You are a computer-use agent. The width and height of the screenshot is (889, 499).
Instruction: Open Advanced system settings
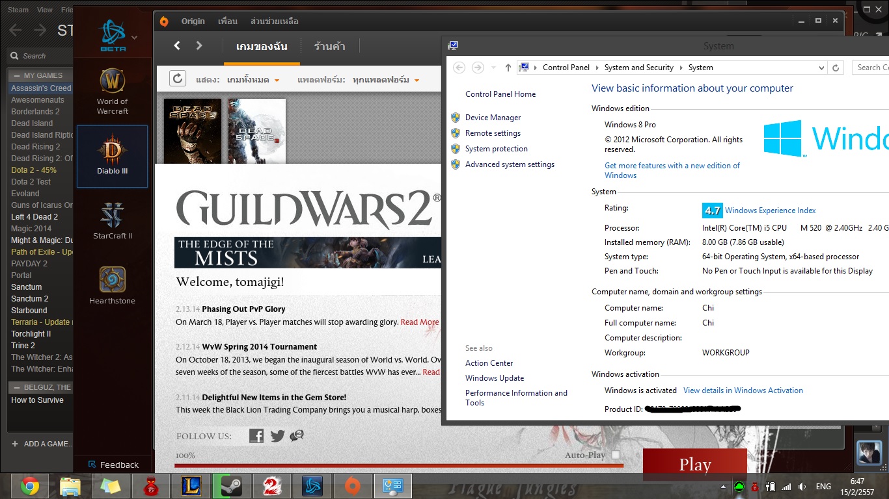510,164
